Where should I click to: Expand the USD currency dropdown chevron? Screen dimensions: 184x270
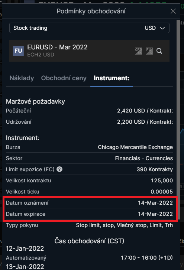[x=162, y=28]
